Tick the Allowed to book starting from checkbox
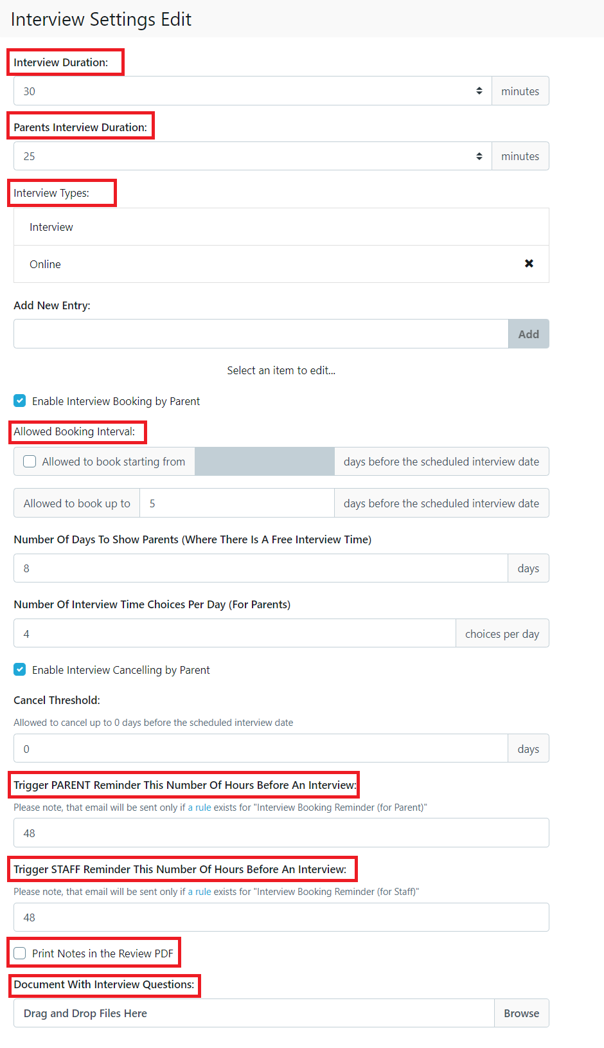The width and height of the screenshot is (604, 1048). 30,462
